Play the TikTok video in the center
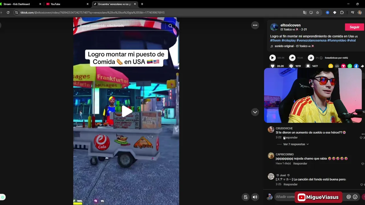Screen dimensions: 365x205 [x=127, y=111]
